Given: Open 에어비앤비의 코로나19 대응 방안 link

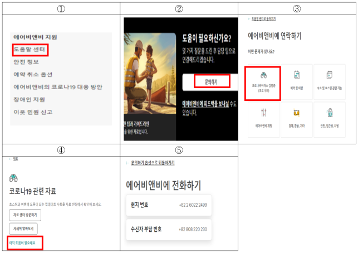Looking at the screenshot, I should 58,87.
